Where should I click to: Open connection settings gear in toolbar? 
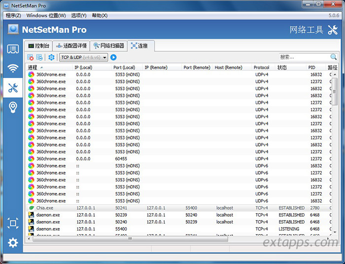click(x=51, y=57)
